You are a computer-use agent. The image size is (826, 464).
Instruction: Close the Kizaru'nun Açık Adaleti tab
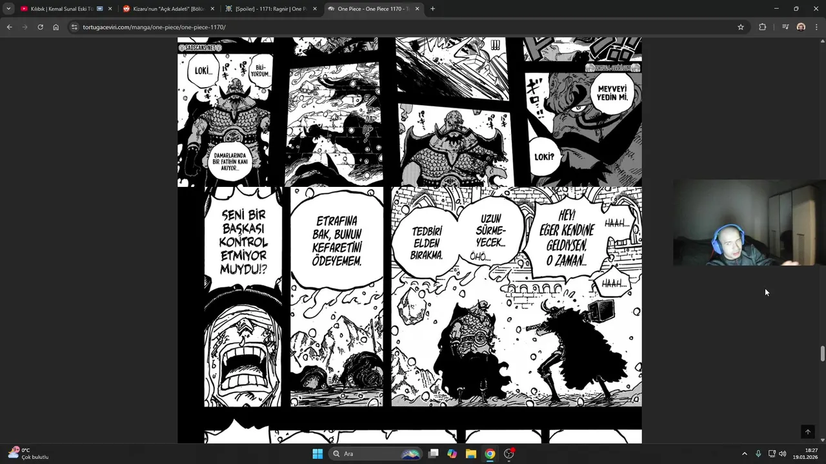[x=212, y=8]
